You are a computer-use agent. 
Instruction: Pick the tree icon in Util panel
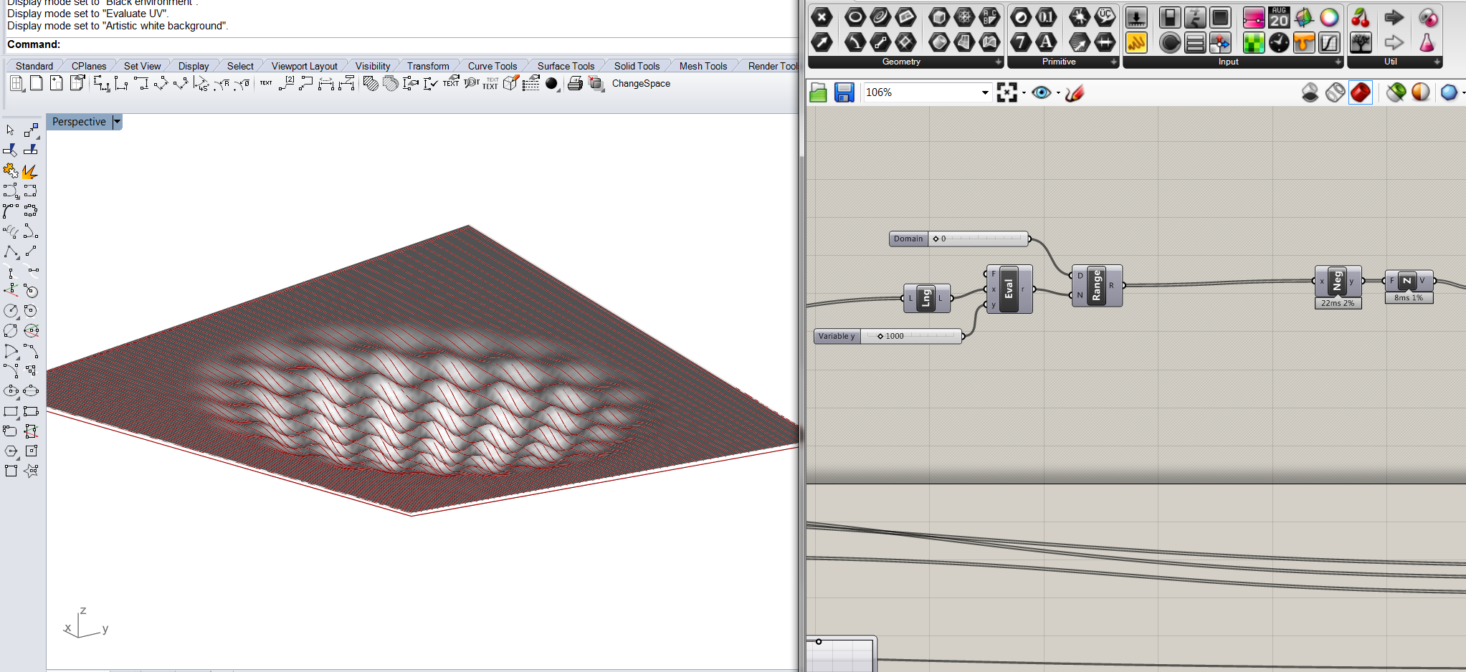pyautogui.click(x=1361, y=42)
